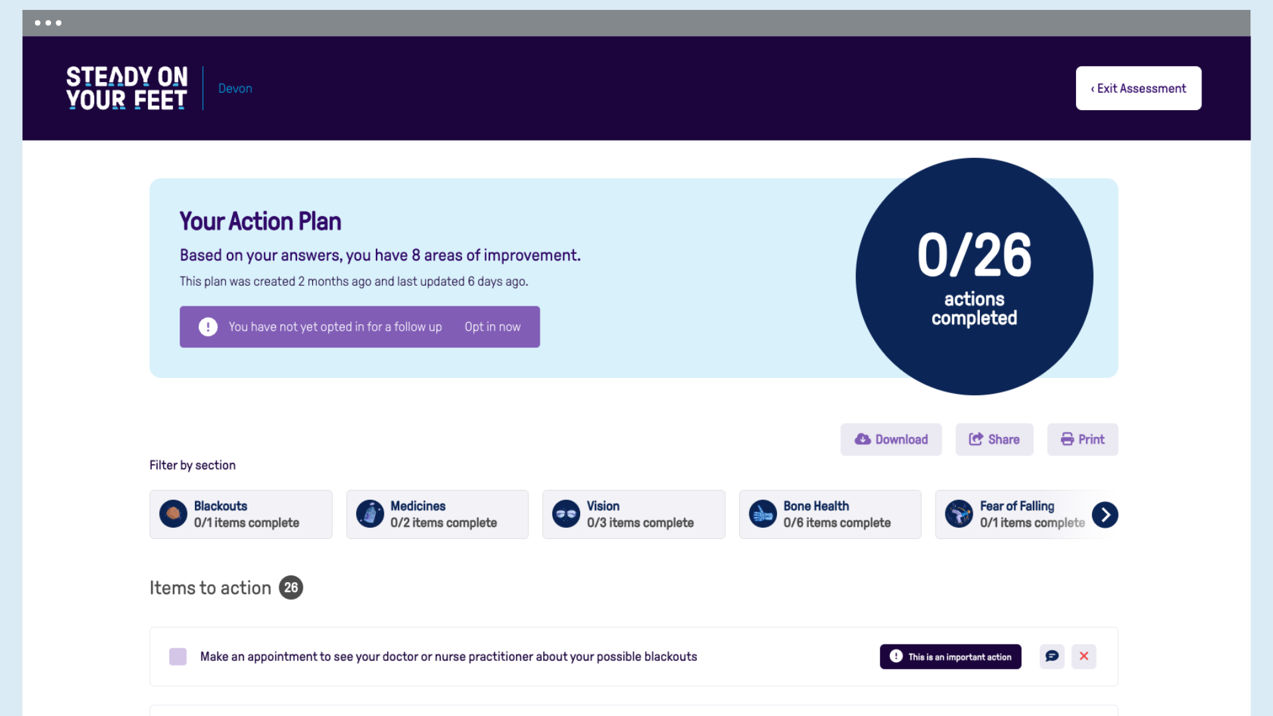This screenshot has width=1273, height=716.
Task: Expand the blackouts items section
Action: [x=241, y=514]
